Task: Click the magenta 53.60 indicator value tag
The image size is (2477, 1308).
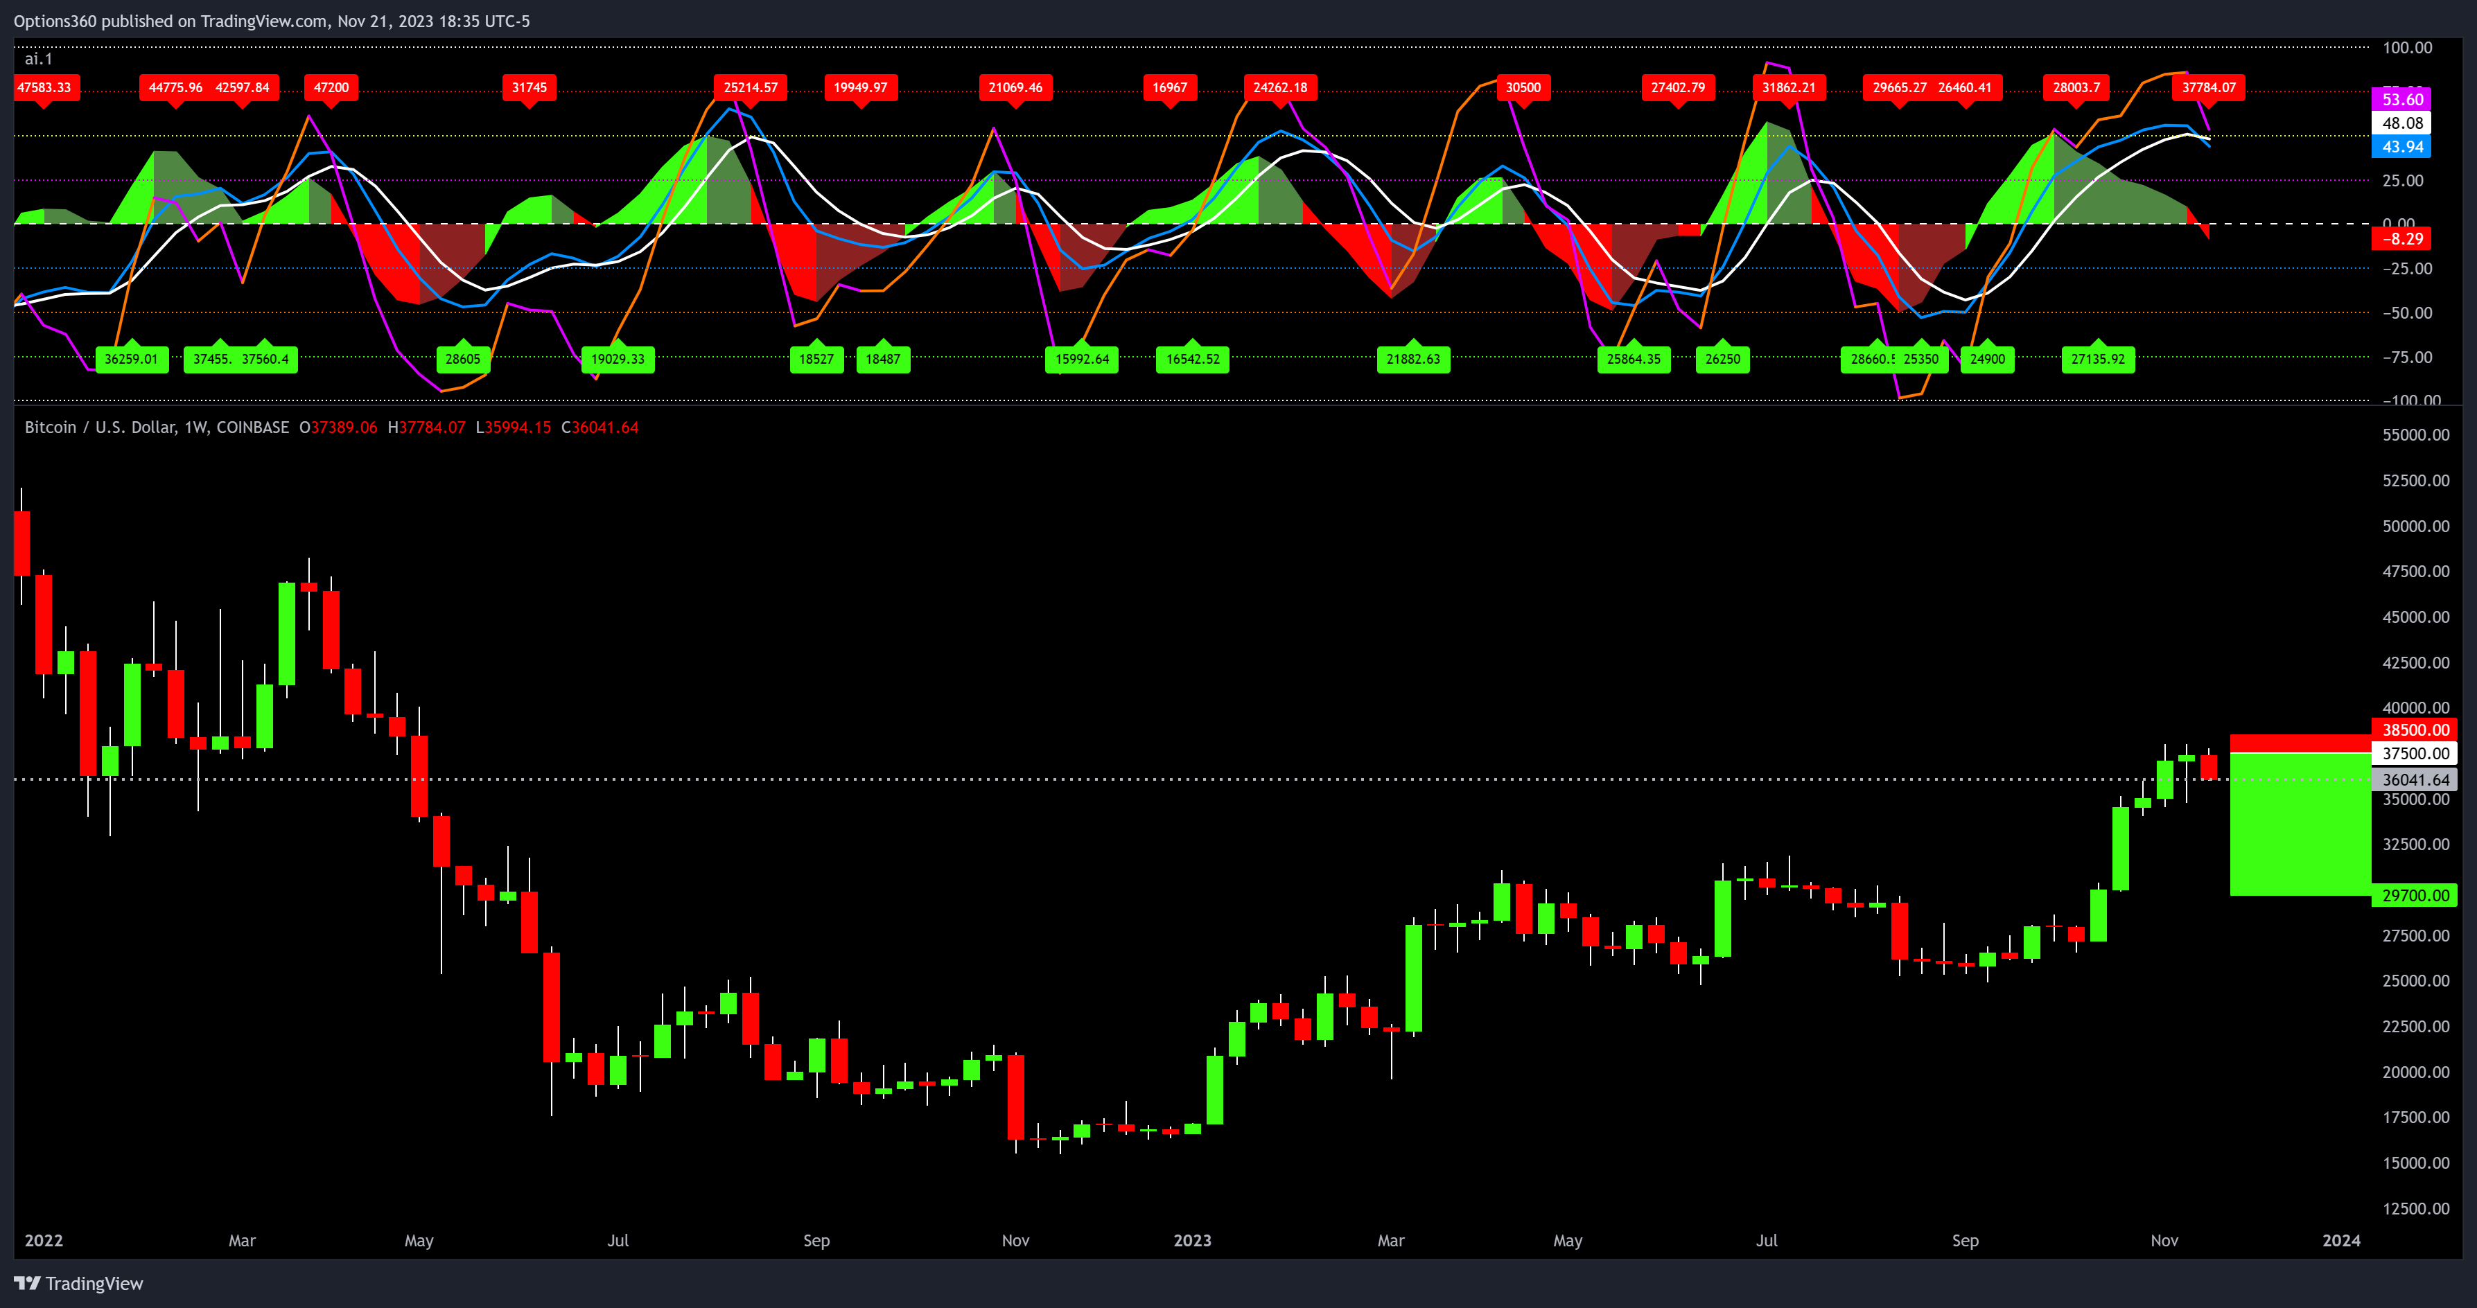Action: 2401,100
